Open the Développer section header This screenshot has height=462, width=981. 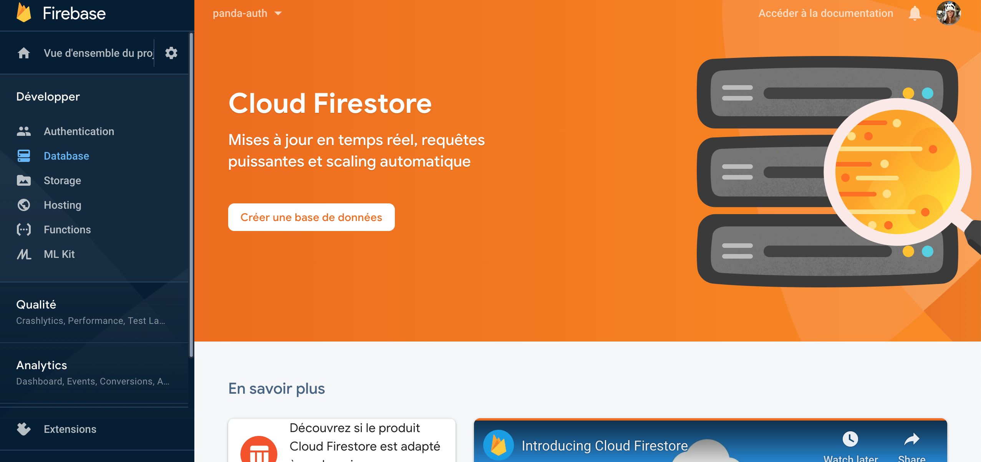point(48,96)
